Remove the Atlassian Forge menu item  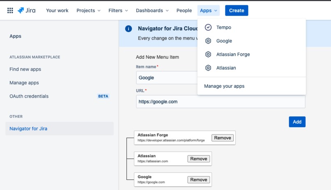[x=223, y=138]
